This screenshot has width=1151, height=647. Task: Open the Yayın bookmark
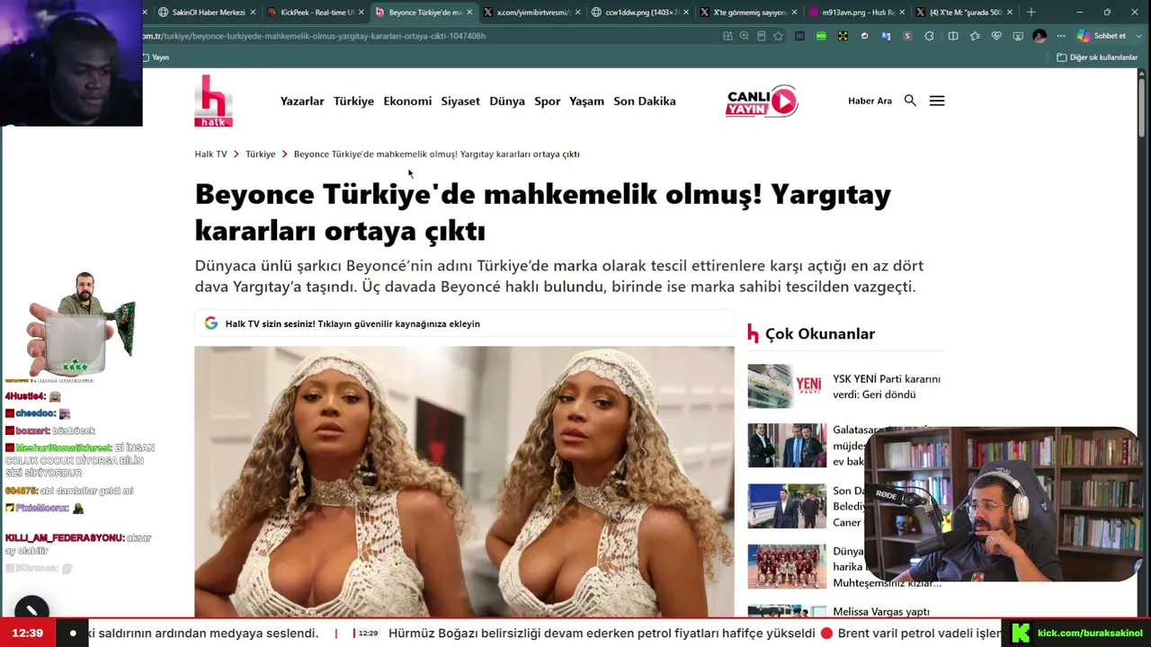(156, 58)
